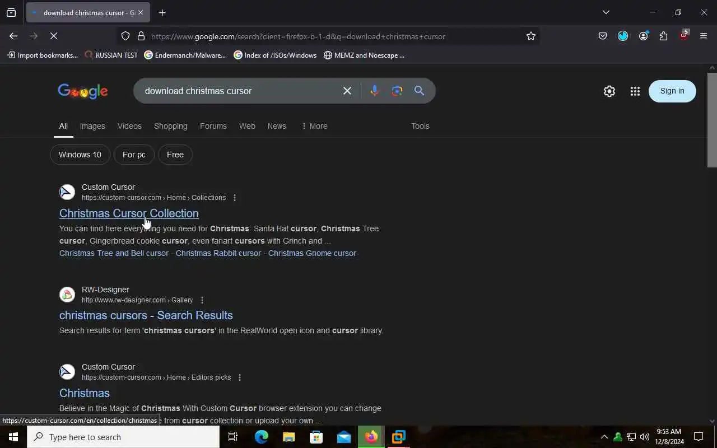Switch to Web tab
Screen dimensions: 717x448
(247, 126)
